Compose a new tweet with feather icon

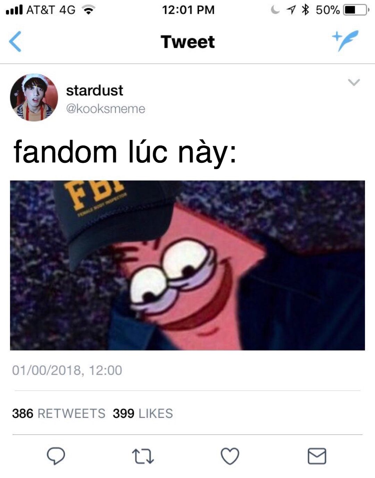coord(345,40)
